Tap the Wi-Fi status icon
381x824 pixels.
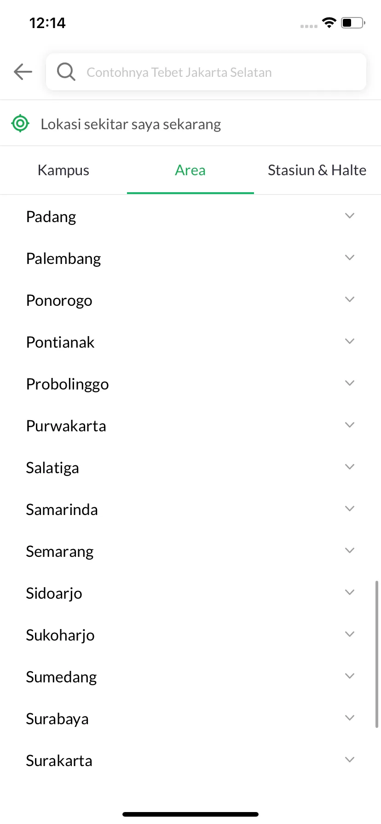click(329, 23)
